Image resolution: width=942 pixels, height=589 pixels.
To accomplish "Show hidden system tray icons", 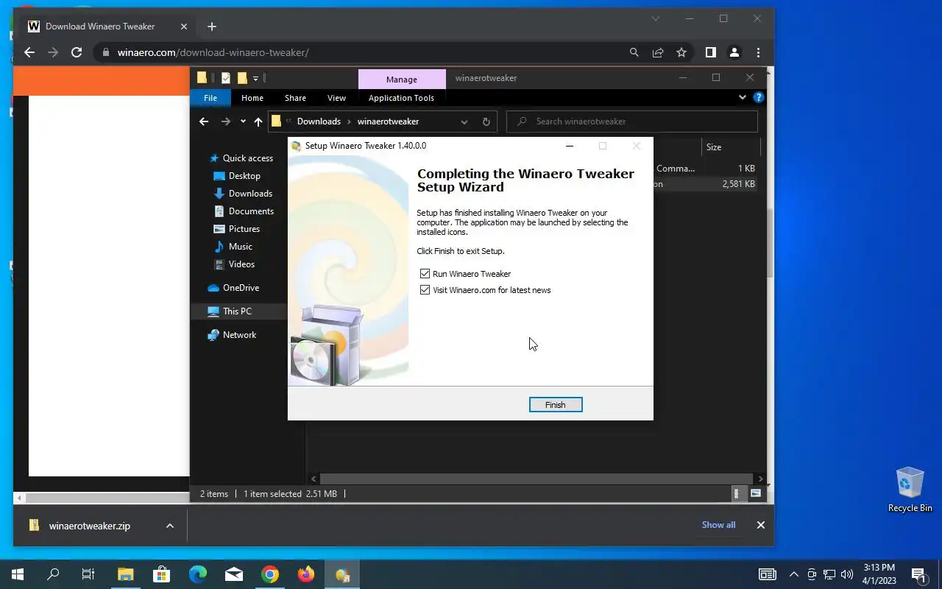I will click(x=794, y=574).
